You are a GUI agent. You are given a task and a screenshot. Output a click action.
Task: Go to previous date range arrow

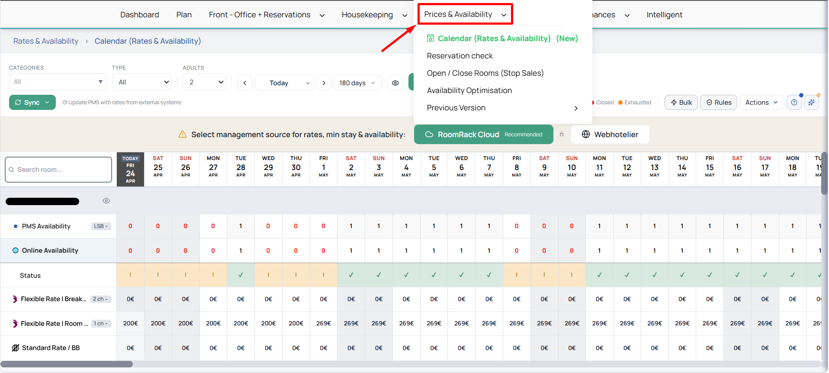coord(245,83)
